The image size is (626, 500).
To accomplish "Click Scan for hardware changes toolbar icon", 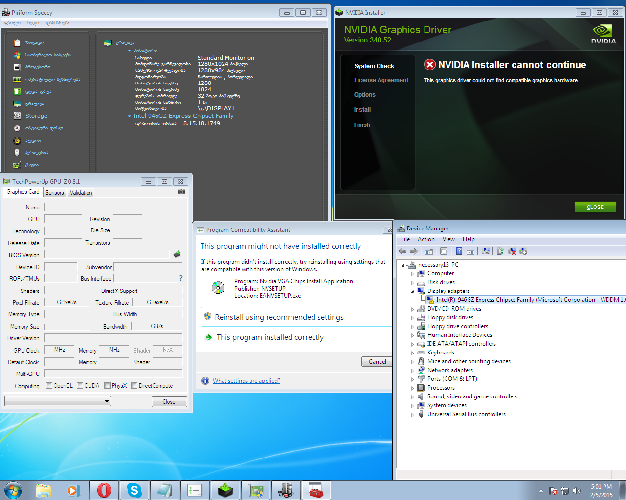I will point(485,251).
